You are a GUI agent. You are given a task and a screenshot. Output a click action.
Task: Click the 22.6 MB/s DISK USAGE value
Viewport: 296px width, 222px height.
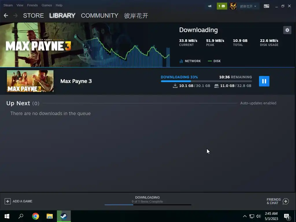269,40
